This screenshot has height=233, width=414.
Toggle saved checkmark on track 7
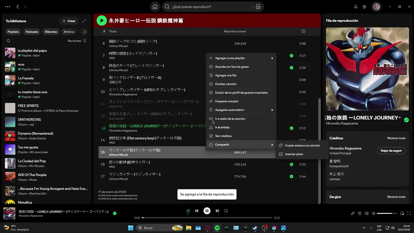click(291, 56)
